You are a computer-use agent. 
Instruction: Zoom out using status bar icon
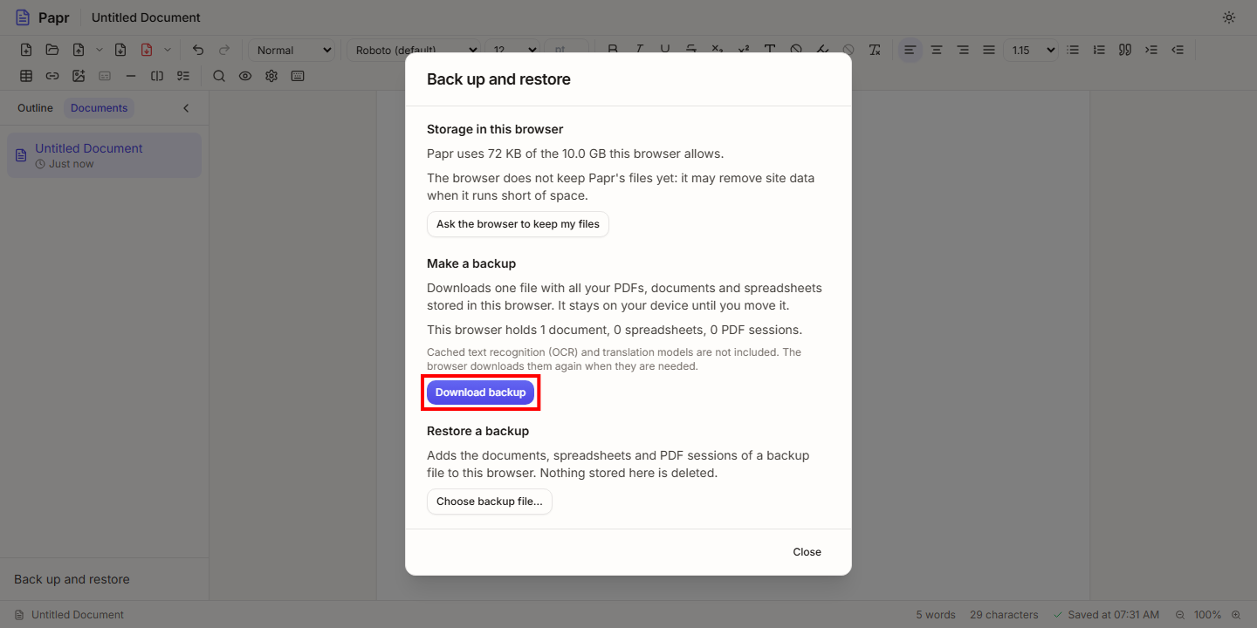pos(1180,615)
